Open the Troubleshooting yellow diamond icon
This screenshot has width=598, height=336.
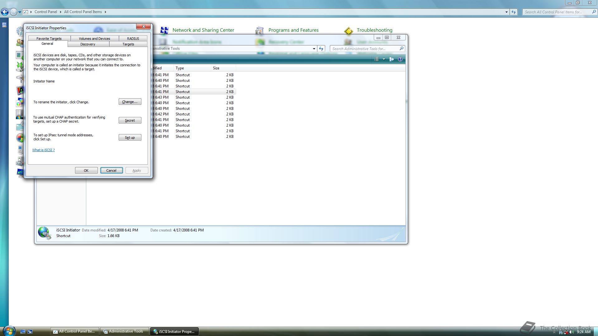[x=349, y=31]
